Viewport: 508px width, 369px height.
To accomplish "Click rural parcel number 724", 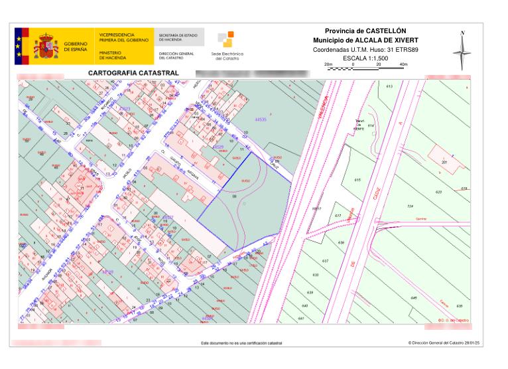I will coord(410,206).
